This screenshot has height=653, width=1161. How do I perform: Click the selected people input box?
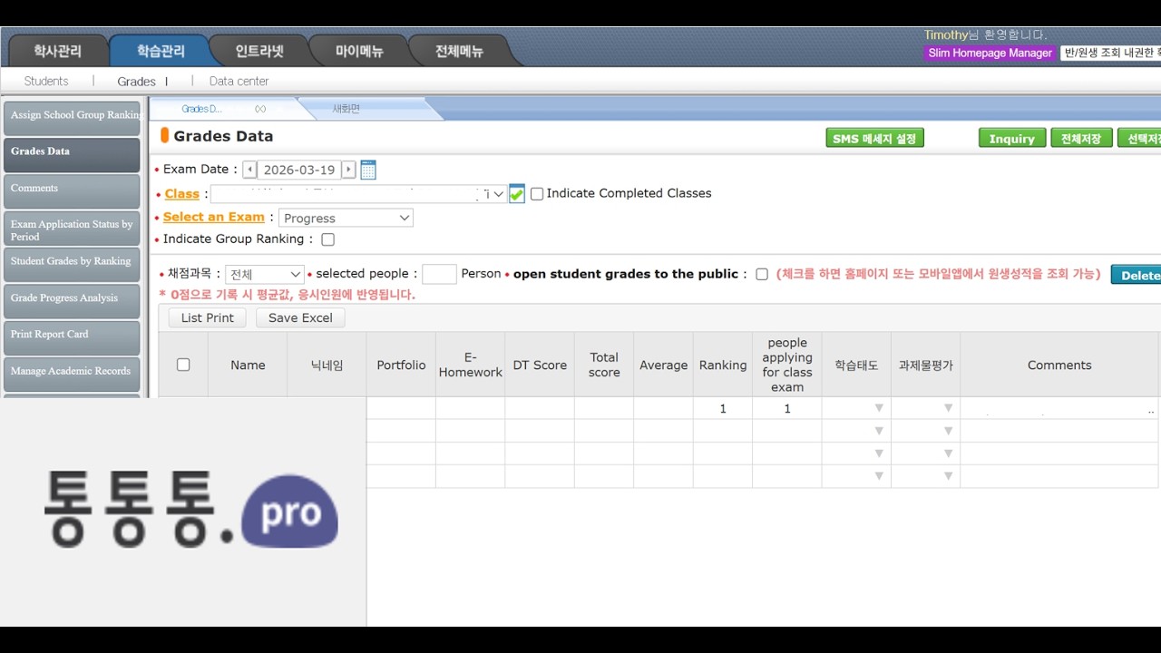tap(439, 274)
